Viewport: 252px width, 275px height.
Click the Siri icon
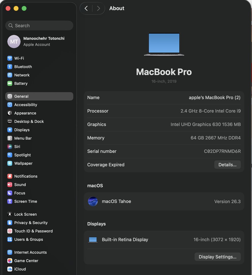10,147
